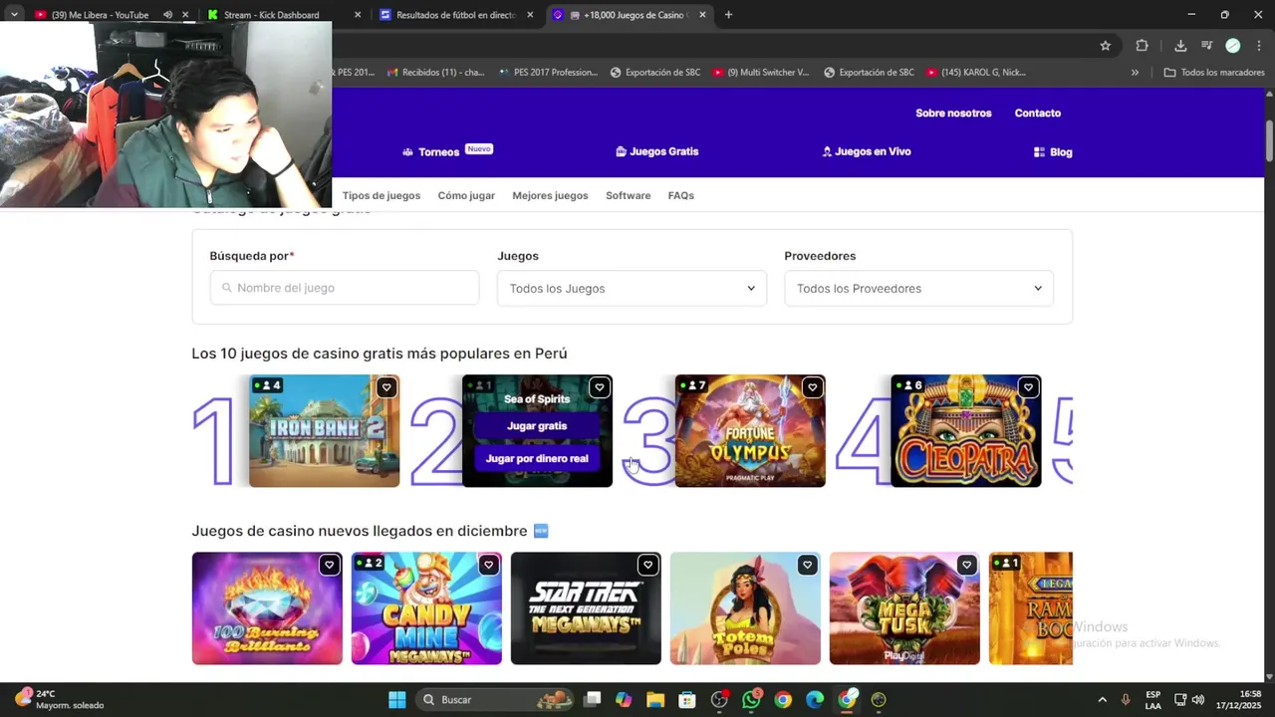The height and width of the screenshot is (717, 1275).
Task: Click the taskbar Buscar search box
Action: pos(495,699)
